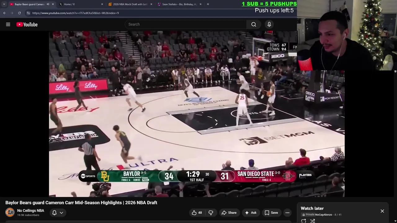This screenshot has height=223, width=397.
Task: Save the video to a playlist
Action: (271, 213)
